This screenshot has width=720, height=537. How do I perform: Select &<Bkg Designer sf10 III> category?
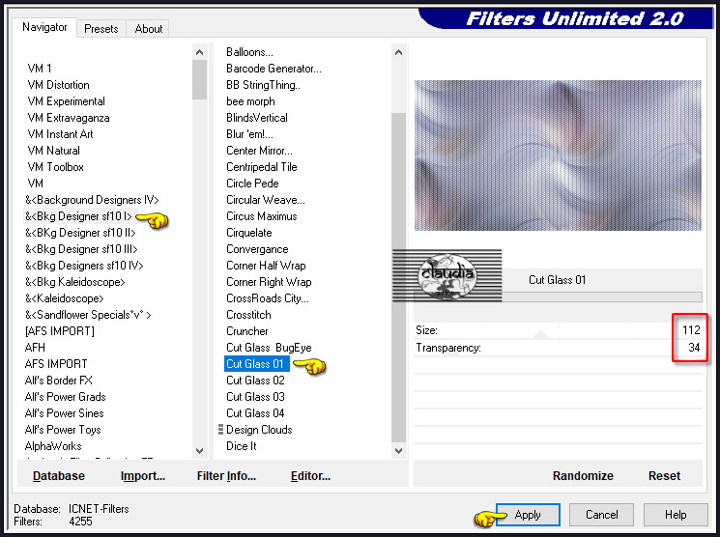(81, 249)
